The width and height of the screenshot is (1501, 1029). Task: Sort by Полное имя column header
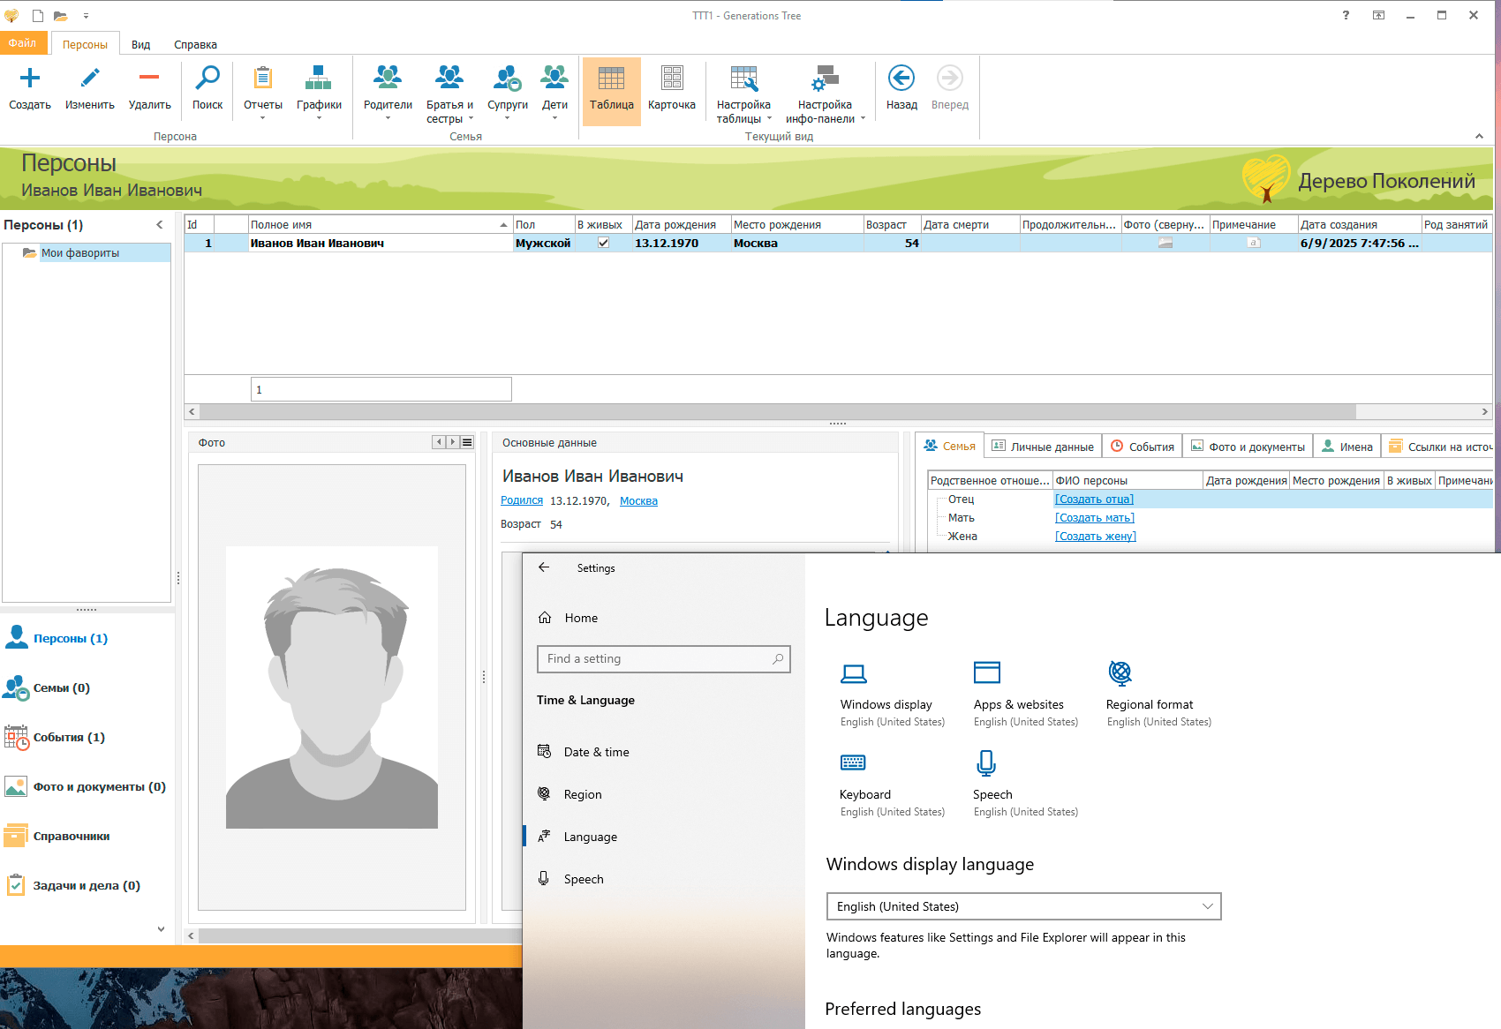click(x=381, y=225)
